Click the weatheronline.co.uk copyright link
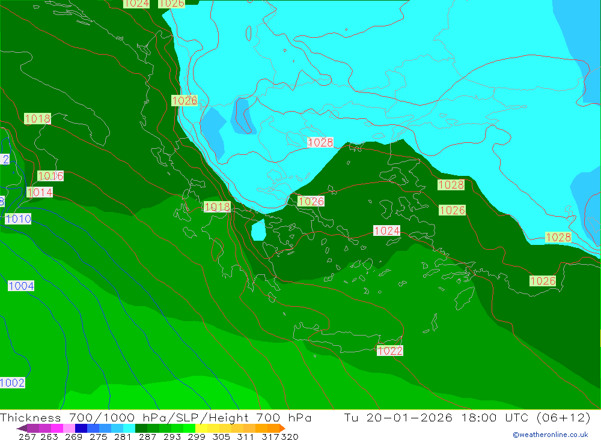 tap(551, 435)
